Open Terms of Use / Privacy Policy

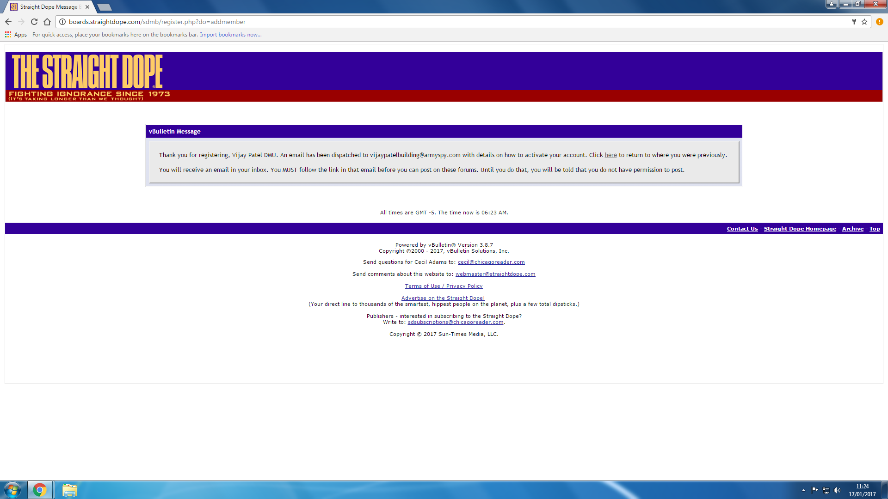tap(444, 286)
